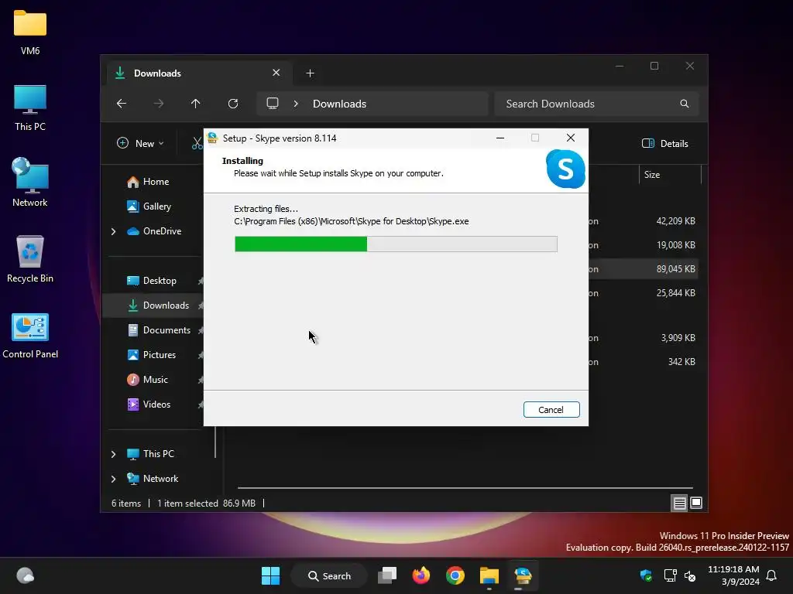Go forward in File Explorer
The width and height of the screenshot is (793, 594).
coord(158,104)
